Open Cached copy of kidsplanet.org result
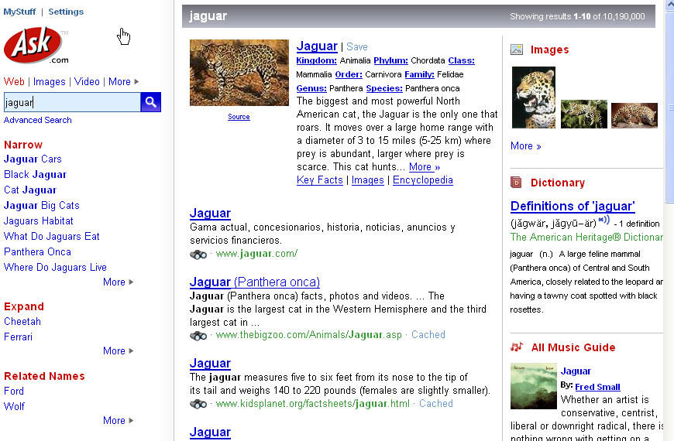Image resolution: width=674 pixels, height=441 pixels. pyautogui.click(x=436, y=404)
